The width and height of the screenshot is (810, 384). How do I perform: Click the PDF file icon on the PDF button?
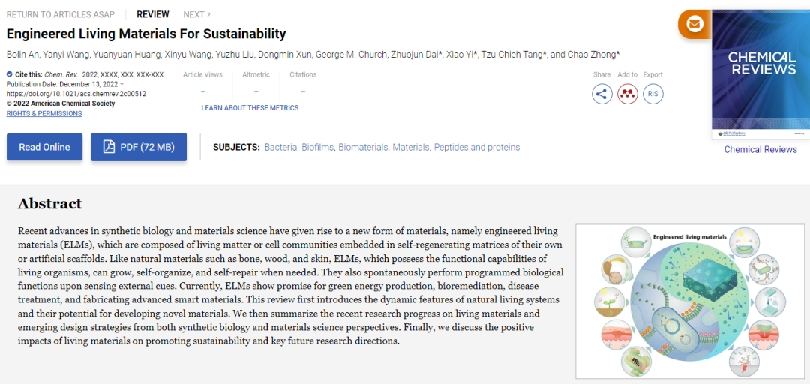tap(109, 147)
